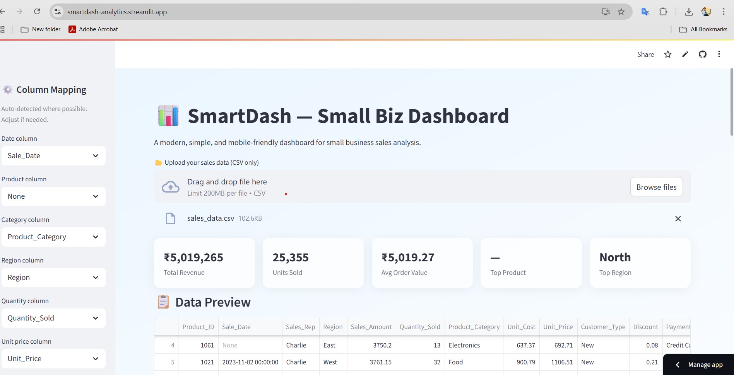
Task: Open the Product column dropdown showing None
Action: click(53, 196)
